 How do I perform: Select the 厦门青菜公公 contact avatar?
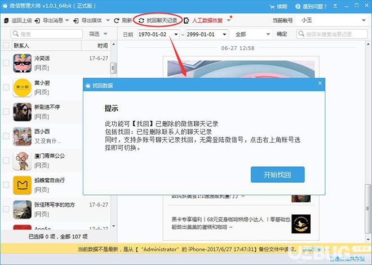[23, 161]
